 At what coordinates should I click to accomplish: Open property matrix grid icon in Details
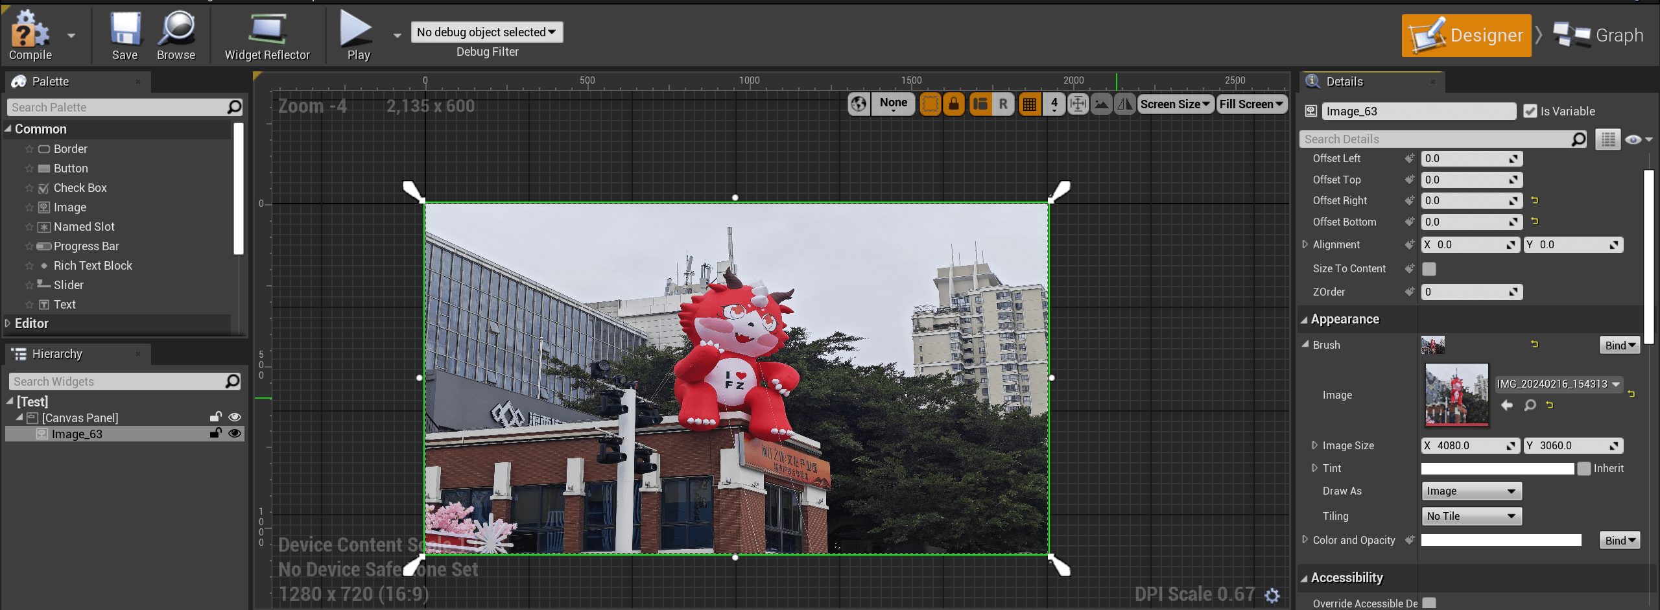1608,139
